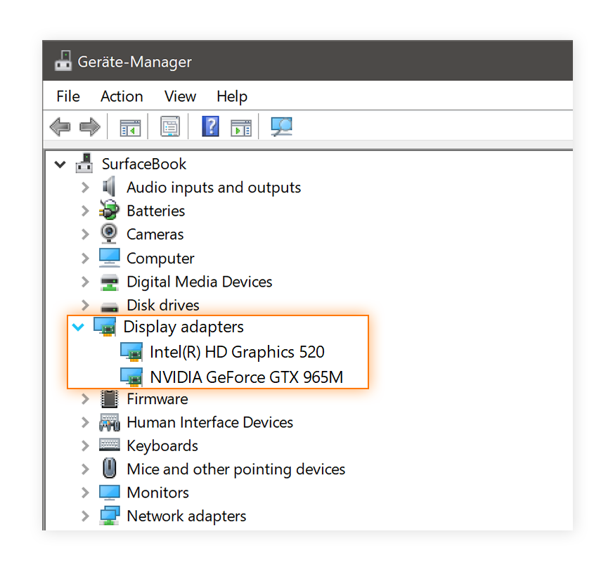The width and height of the screenshot is (613, 574).
Task: Toggle the console tree panel icon
Action: click(129, 126)
